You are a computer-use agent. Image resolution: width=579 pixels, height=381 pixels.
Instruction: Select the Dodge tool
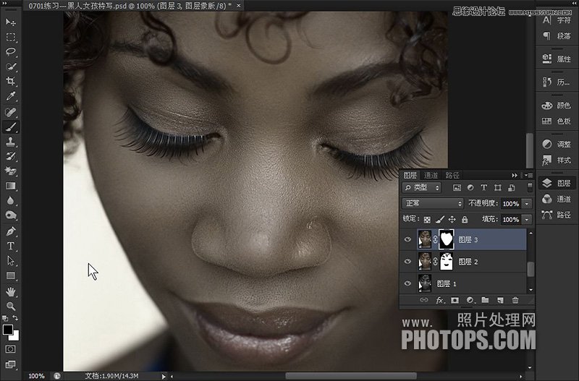pyautogui.click(x=11, y=215)
